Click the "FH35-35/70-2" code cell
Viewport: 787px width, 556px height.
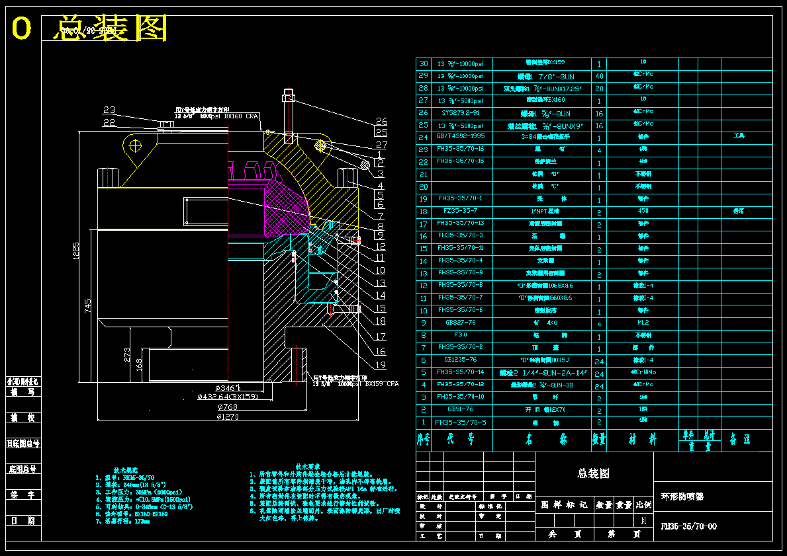(461, 347)
